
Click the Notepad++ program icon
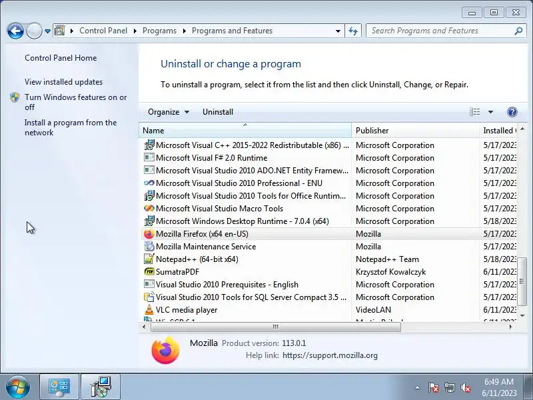[149, 259]
